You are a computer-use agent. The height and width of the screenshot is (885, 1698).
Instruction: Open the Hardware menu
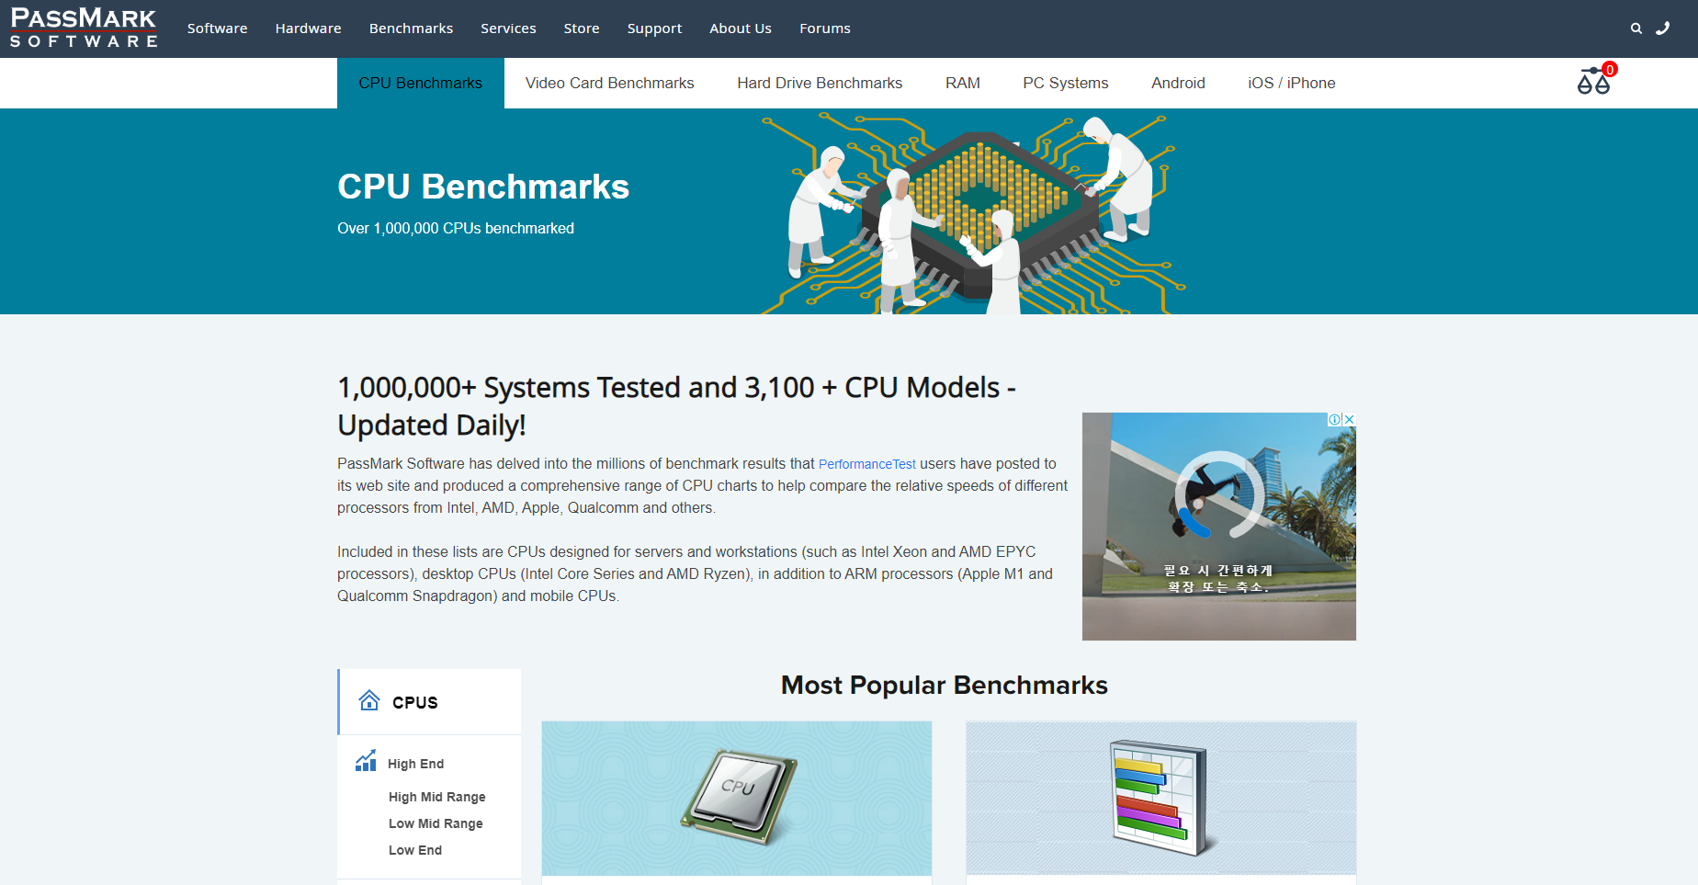coord(308,28)
